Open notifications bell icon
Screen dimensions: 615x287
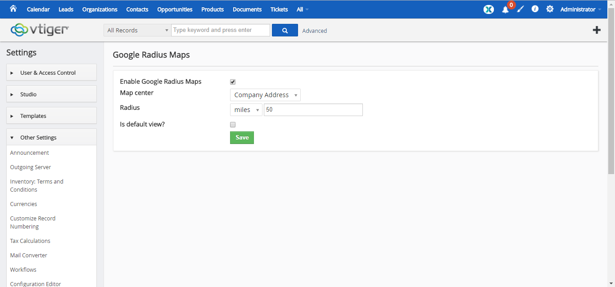pos(506,9)
